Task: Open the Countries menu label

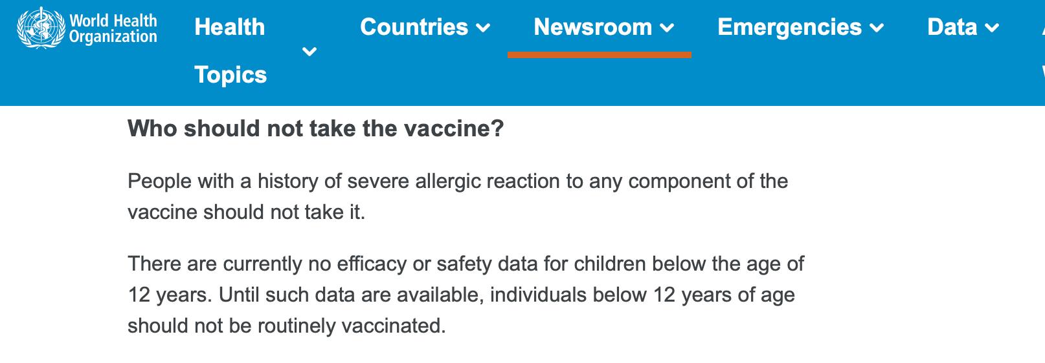Action: click(414, 27)
